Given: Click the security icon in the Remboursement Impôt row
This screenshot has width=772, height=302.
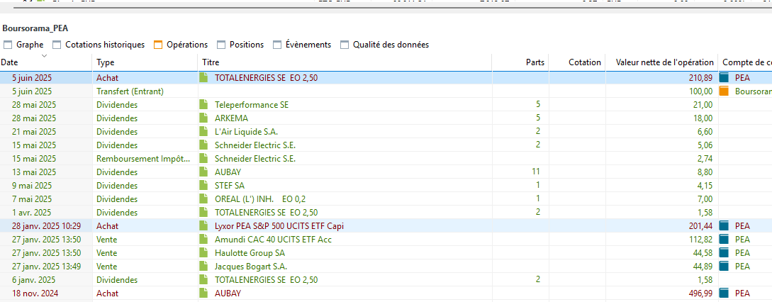Looking at the screenshot, I should click(x=204, y=159).
